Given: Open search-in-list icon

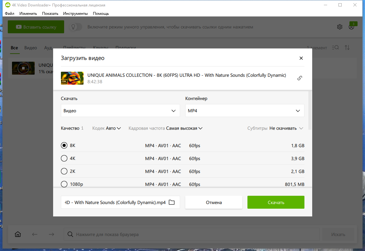Looking at the screenshot, I should (x=335, y=47).
